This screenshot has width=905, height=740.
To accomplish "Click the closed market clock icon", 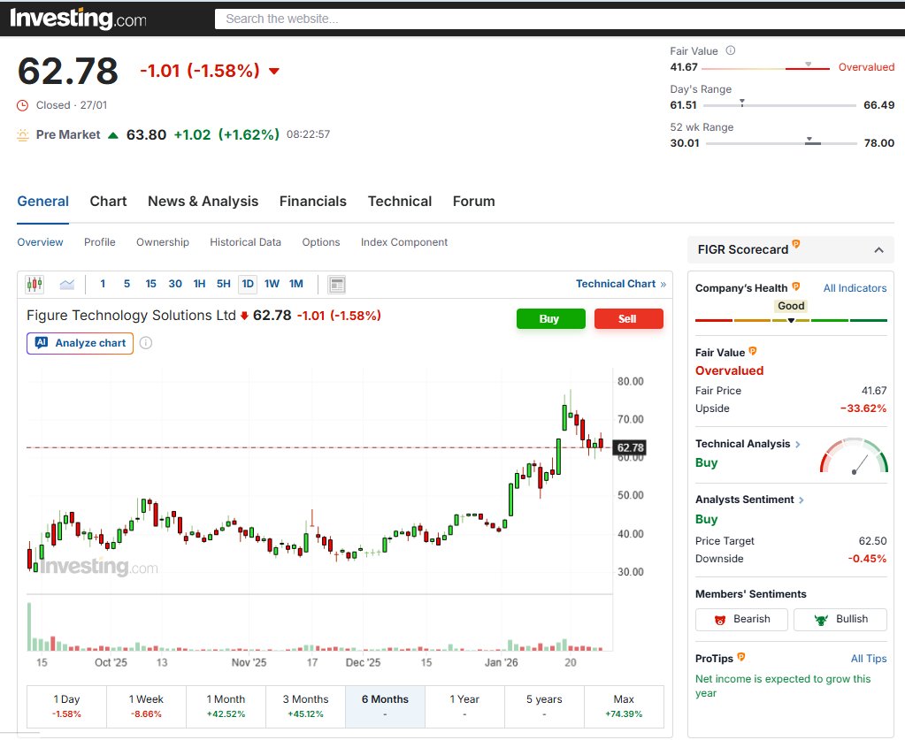I will coord(22,105).
